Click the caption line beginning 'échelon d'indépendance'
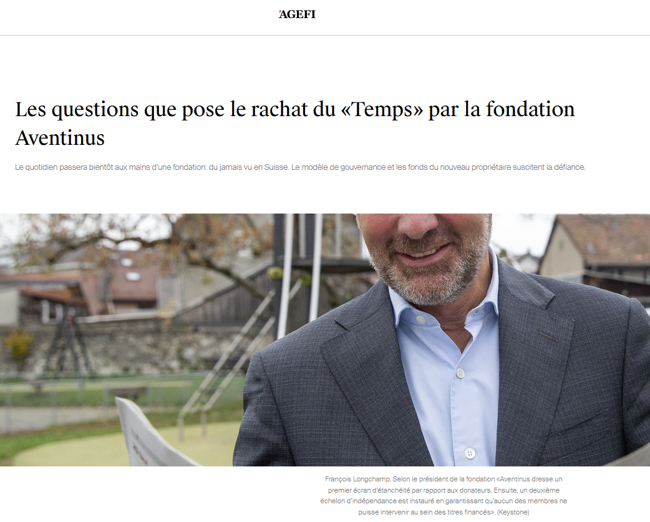Viewport: 650px width, 522px height. [x=444, y=501]
